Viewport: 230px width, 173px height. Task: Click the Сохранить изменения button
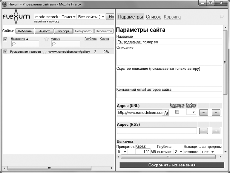(172, 165)
